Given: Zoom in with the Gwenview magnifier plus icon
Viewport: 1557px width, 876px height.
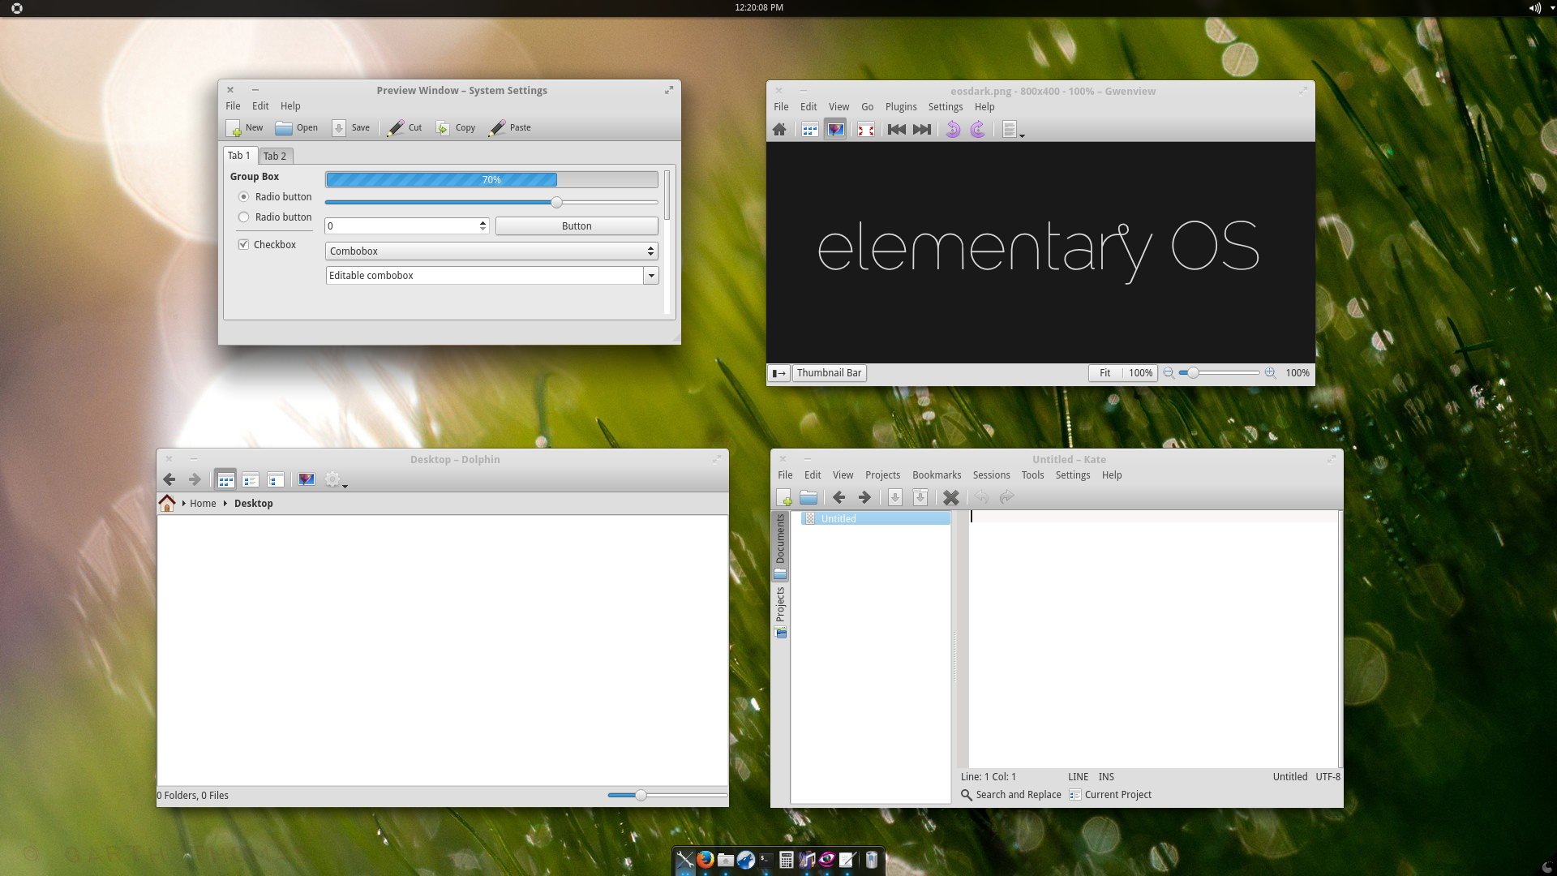Looking at the screenshot, I should (x=1270, y=373).
